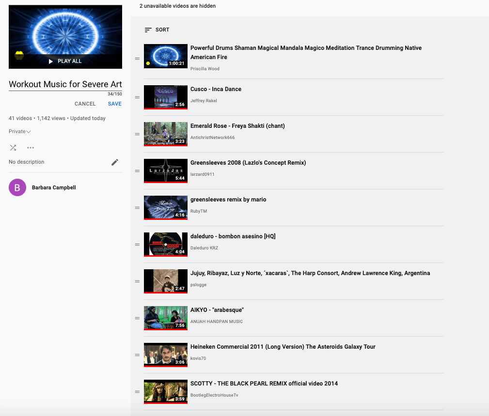
Task: Expand the Private visibility dropdown
Action: (20, 132)
